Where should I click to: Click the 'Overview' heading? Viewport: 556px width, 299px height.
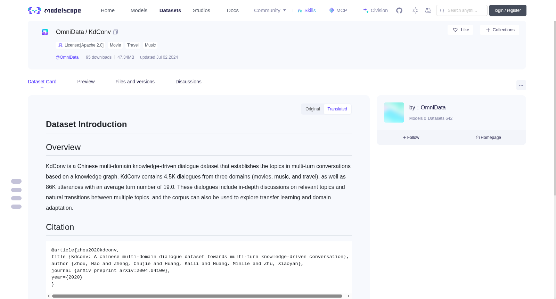[63, 147]
